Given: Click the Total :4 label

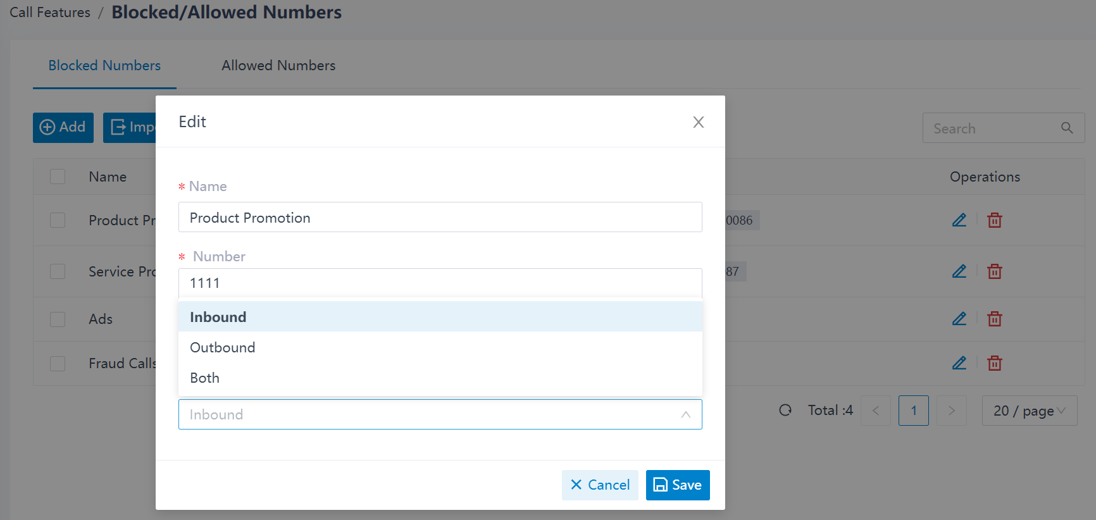Looking at the screenshot, I should 830,410.
